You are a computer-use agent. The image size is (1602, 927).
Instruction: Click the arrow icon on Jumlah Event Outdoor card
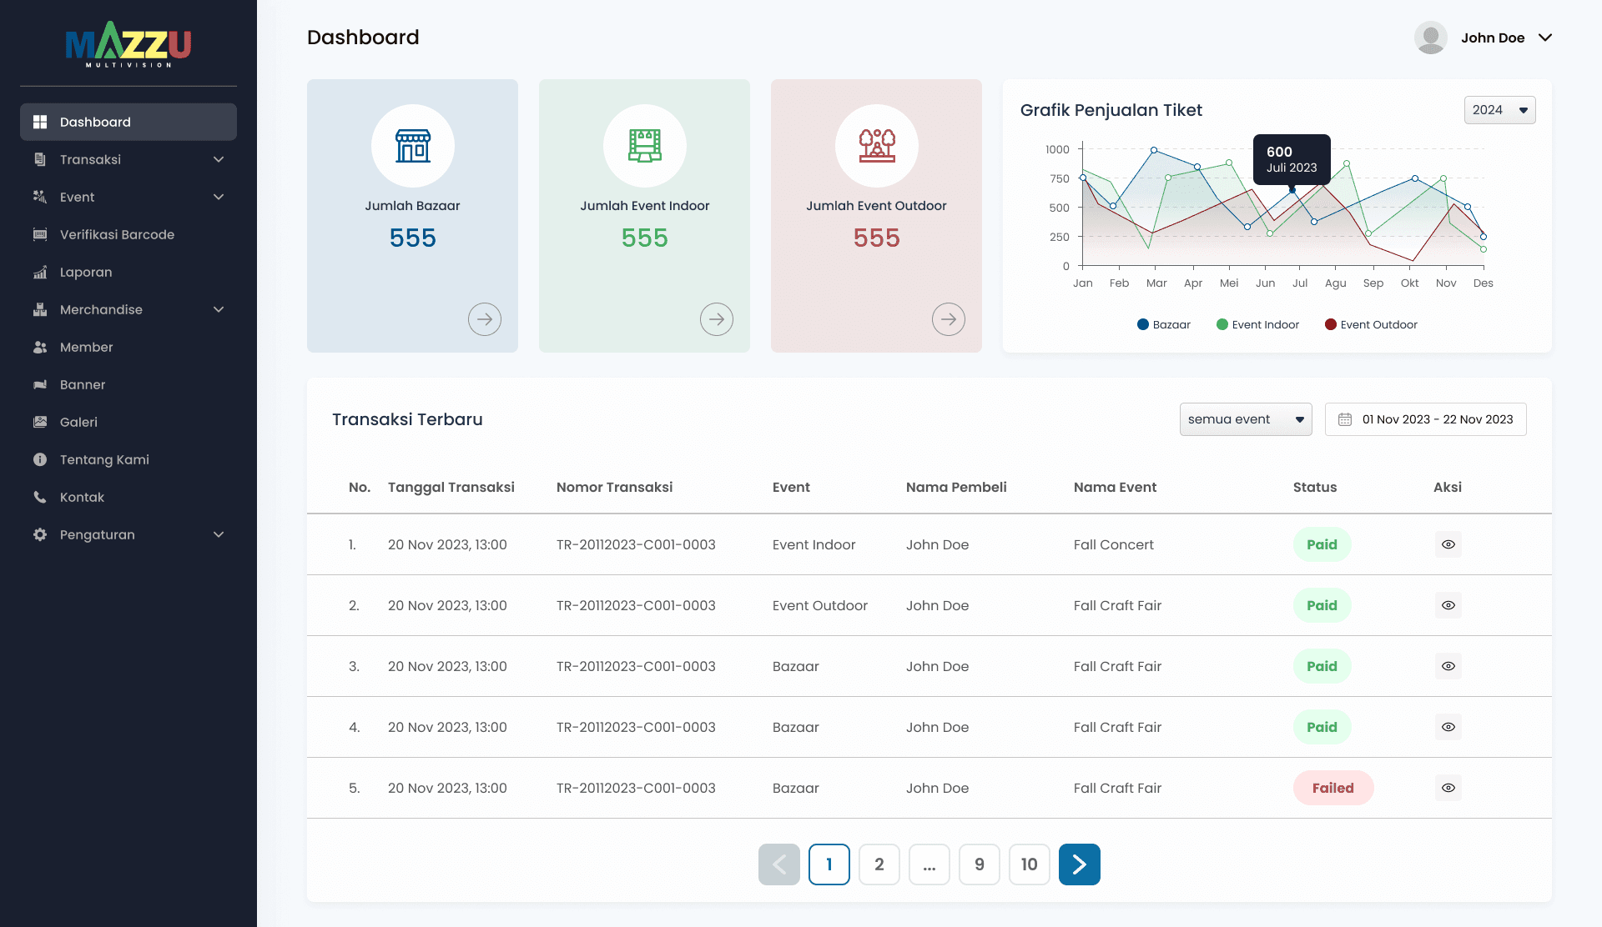948,319
